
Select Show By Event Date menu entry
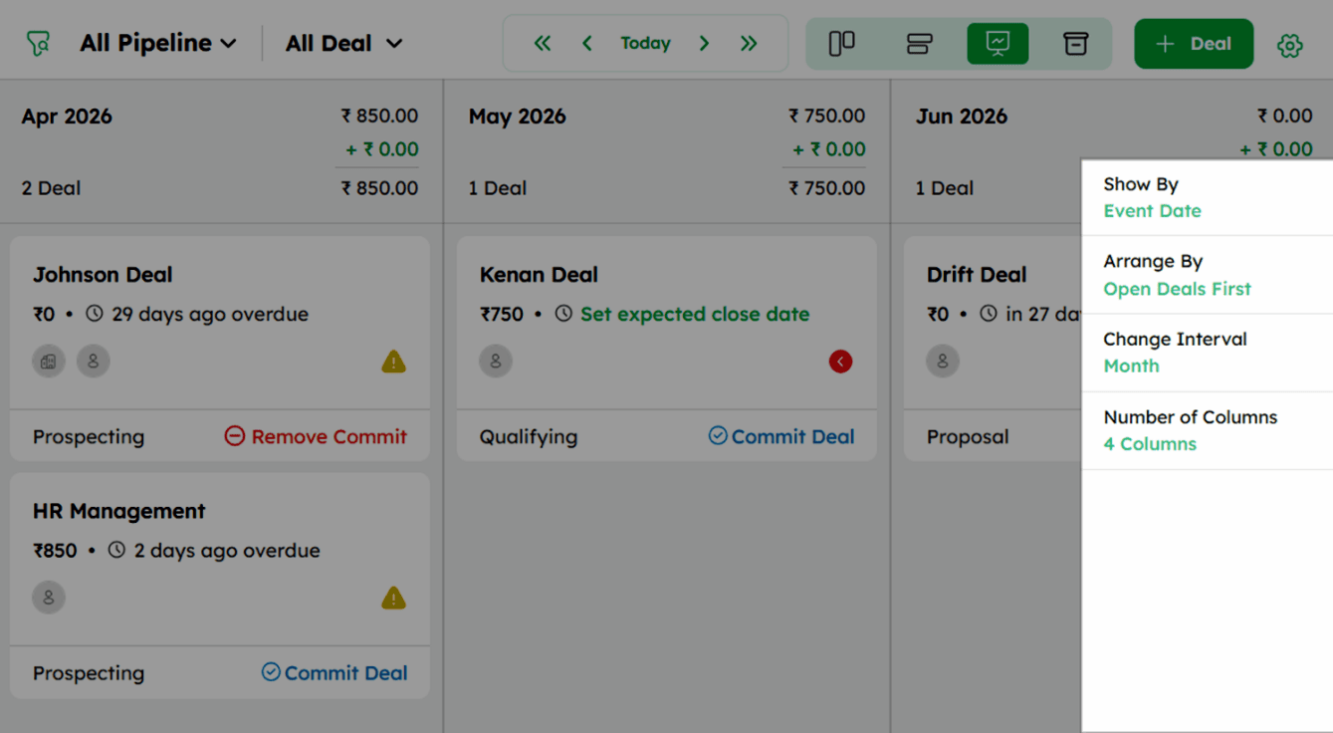pyautogui.click(x=1207, y=197)
